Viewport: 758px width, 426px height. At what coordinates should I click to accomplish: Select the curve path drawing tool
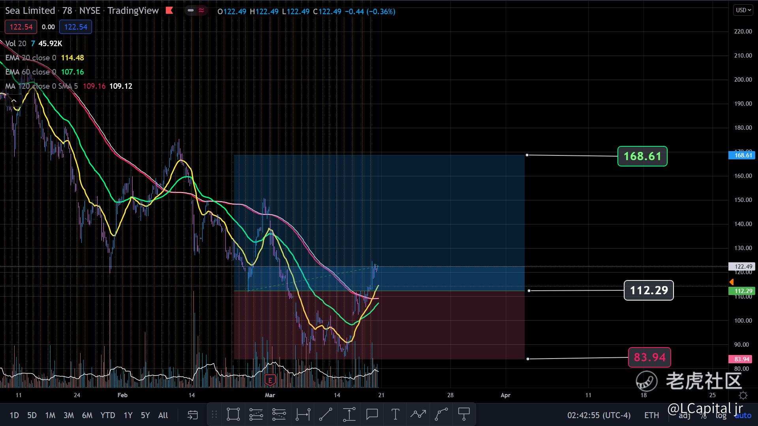(x=441, y=414)
